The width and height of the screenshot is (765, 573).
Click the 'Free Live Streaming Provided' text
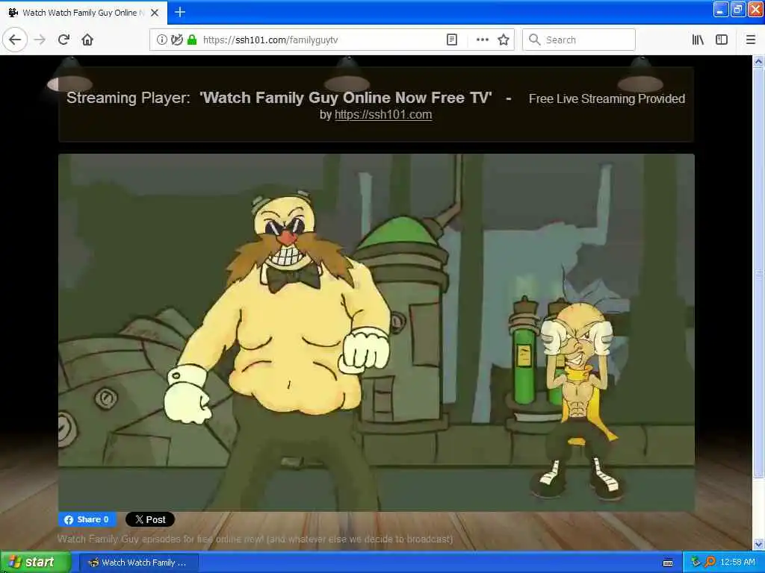607,99
